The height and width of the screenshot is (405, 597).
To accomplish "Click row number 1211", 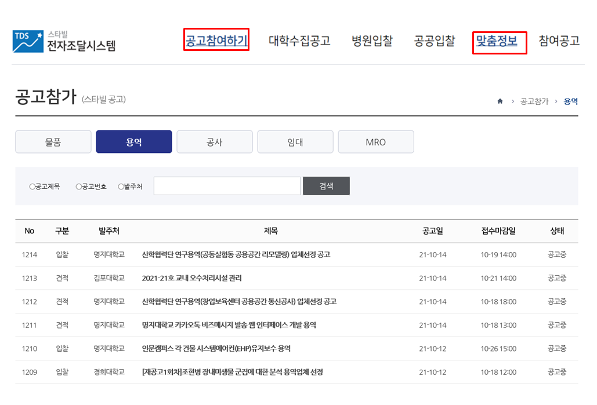I will (x=30, y=326).
